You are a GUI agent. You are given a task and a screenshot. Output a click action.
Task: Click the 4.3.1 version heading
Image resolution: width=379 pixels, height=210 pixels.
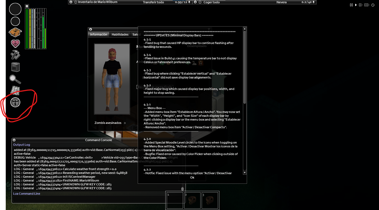tap(147, 104)
